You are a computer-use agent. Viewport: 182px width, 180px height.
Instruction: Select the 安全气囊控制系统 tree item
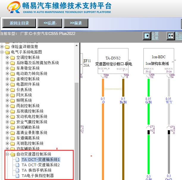(x=32, y=122)
